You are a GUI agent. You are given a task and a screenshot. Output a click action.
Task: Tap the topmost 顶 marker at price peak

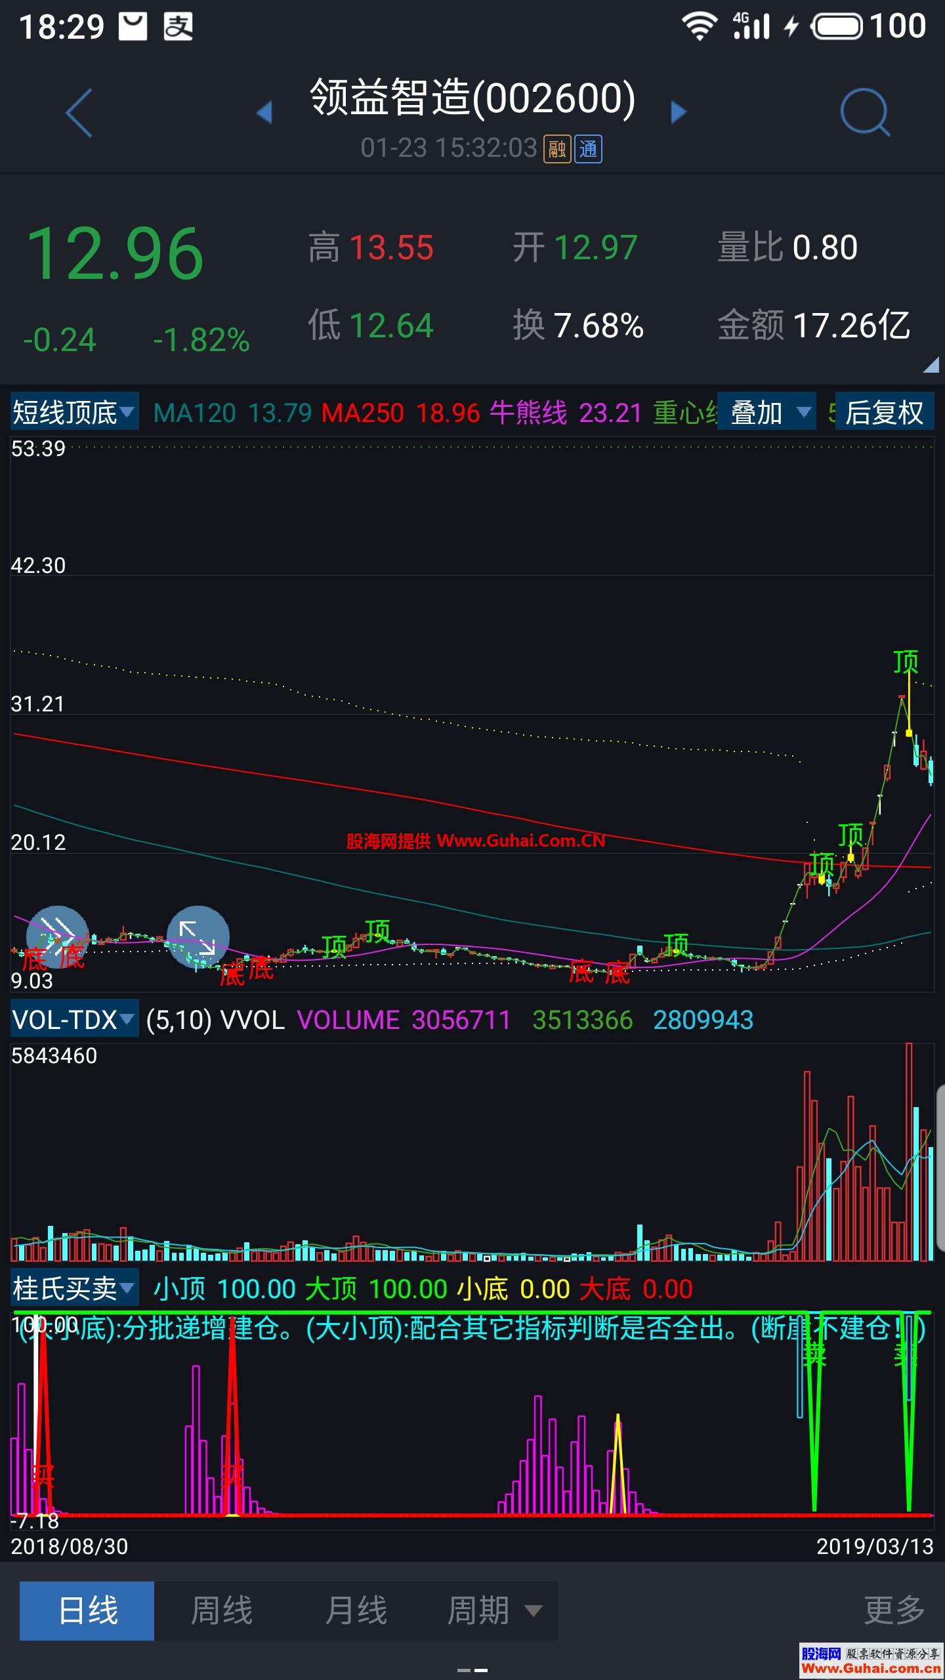pos(906,661)
